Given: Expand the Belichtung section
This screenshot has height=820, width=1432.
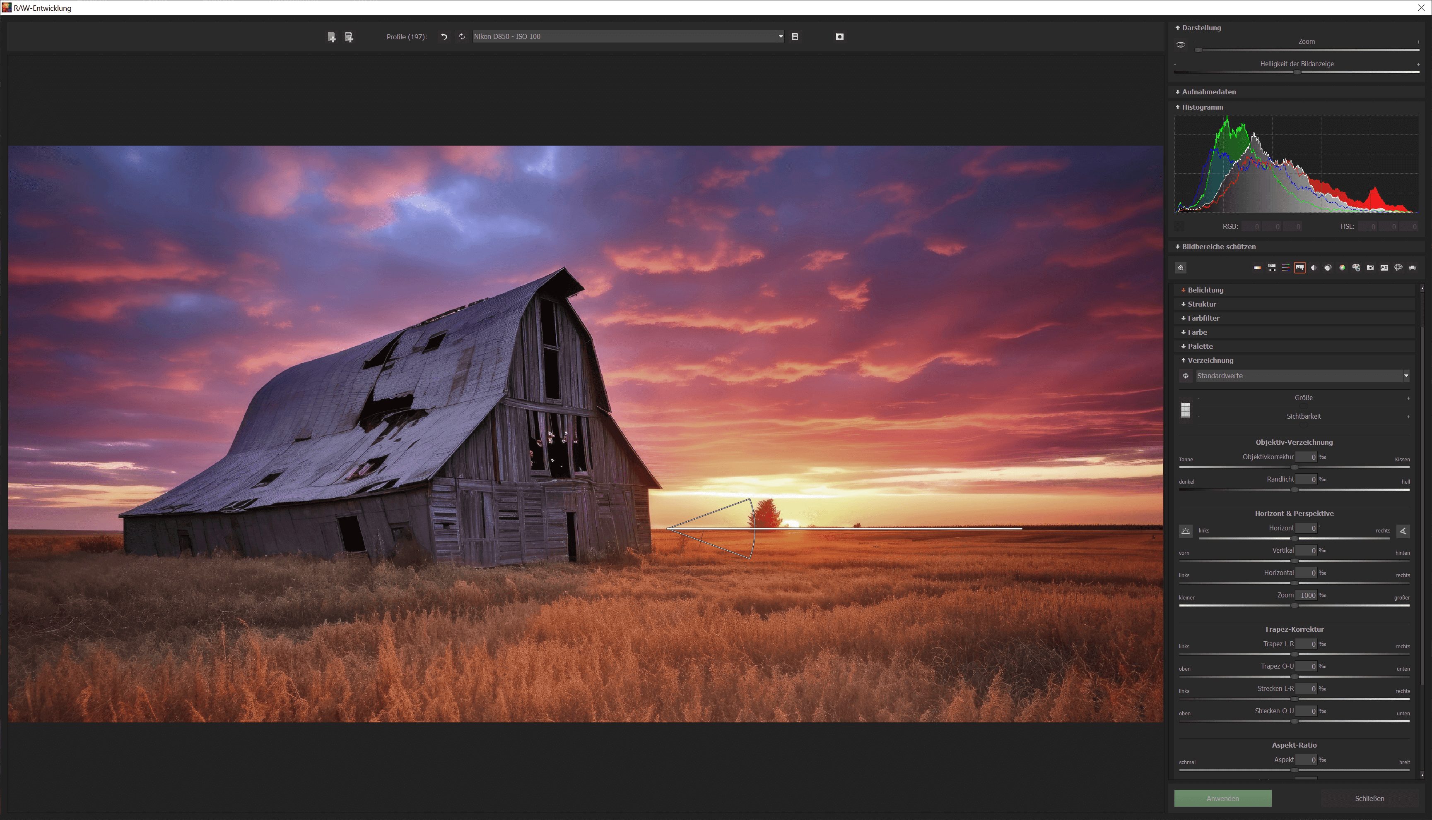Looking at the screenshot, I should coord(1205,290).
